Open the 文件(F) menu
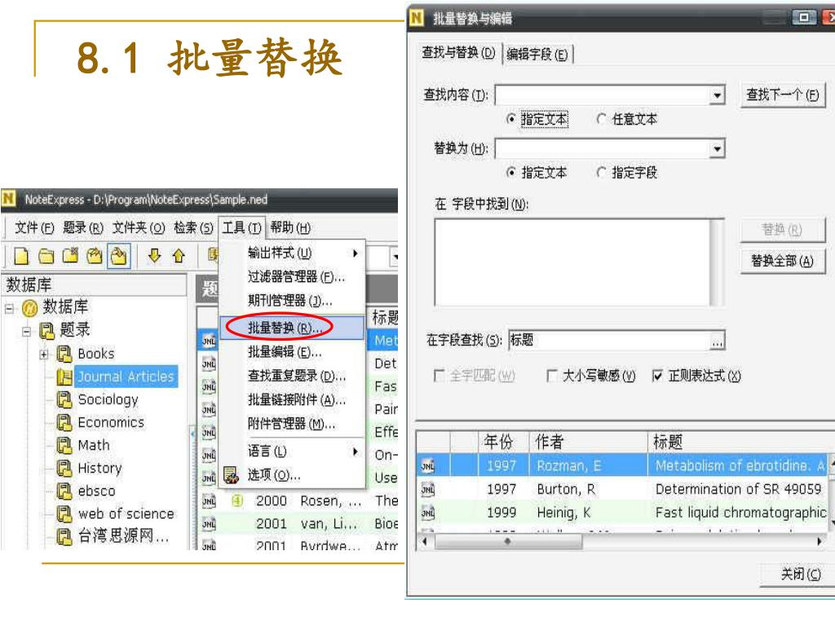This screenshot has height=626, width=835. point(34,228)
